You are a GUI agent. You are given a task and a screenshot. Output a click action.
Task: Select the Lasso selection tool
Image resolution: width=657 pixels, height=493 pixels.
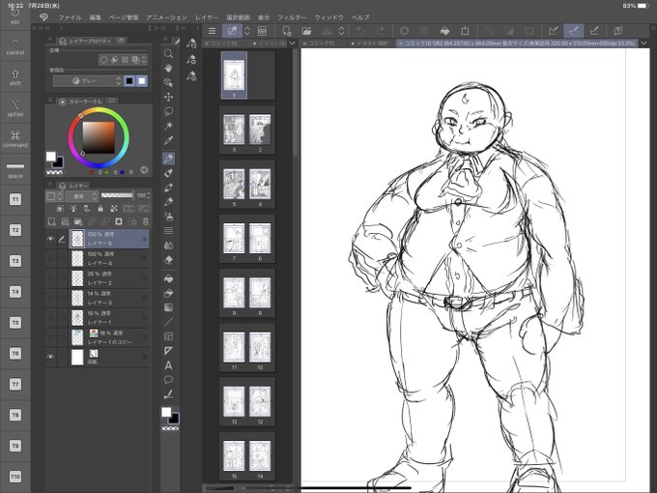click(168, 111)
